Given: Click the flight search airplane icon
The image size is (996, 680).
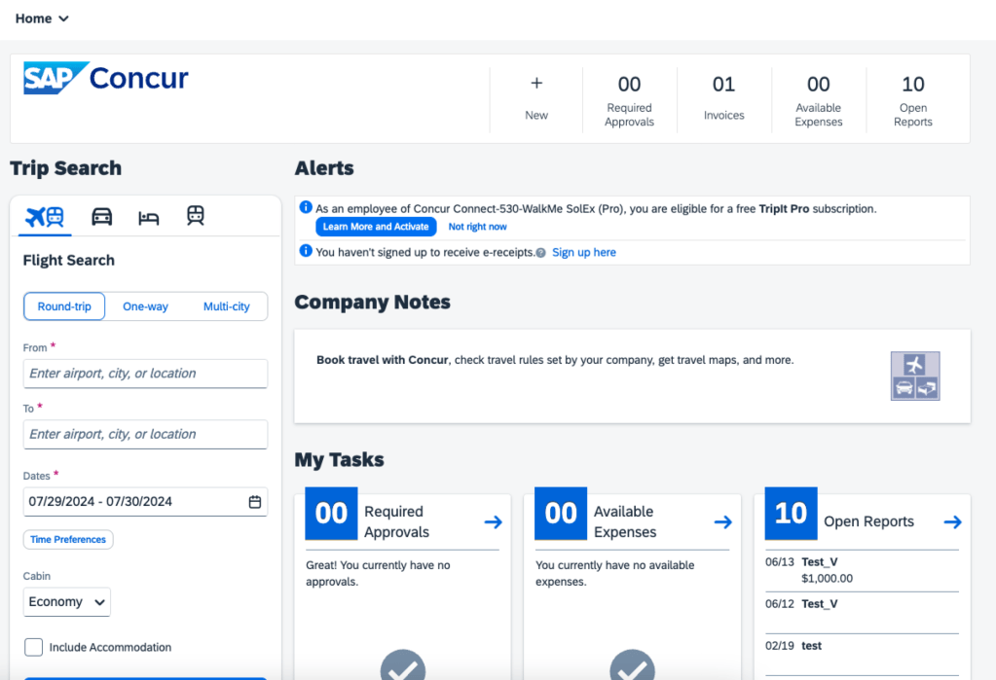Looking at the screenshot, I should 45,216.
